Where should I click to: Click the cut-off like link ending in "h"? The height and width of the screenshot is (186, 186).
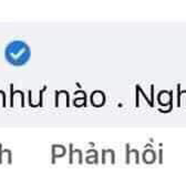(6, 153)
